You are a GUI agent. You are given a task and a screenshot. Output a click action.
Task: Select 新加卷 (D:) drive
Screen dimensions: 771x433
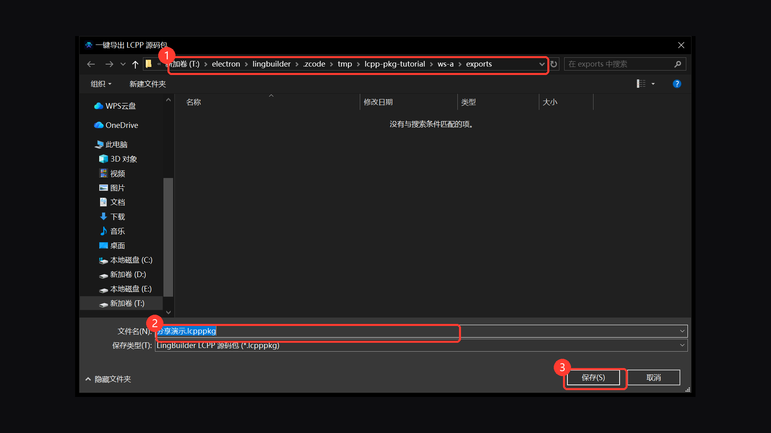122,274
